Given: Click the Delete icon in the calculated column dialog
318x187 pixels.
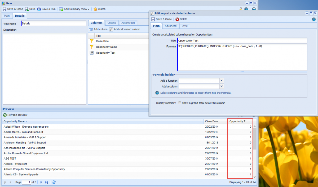Looking at the screenshot, I should [x=177, y=19].
